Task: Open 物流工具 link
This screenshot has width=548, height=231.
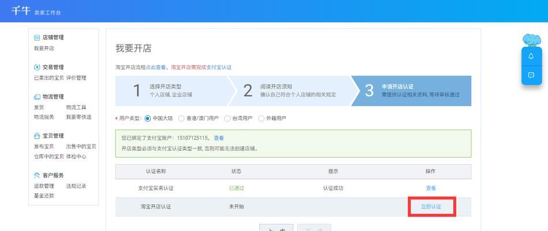Action: tap(76, 107)
